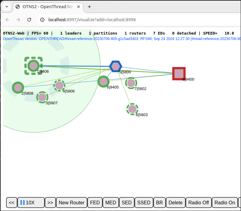Viewport: 241px width, 211px height.
Task: Click node 4 labeled 5806
Action: click(x=59, y=85)
